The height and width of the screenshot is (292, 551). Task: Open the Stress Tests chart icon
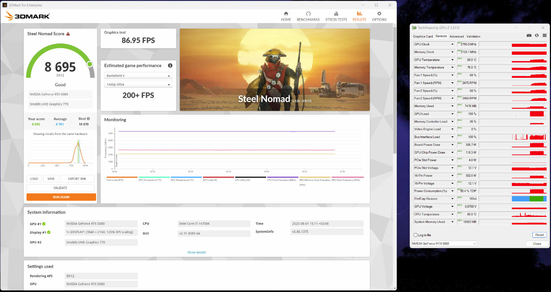pyautogui.click(x=336, y=14)
